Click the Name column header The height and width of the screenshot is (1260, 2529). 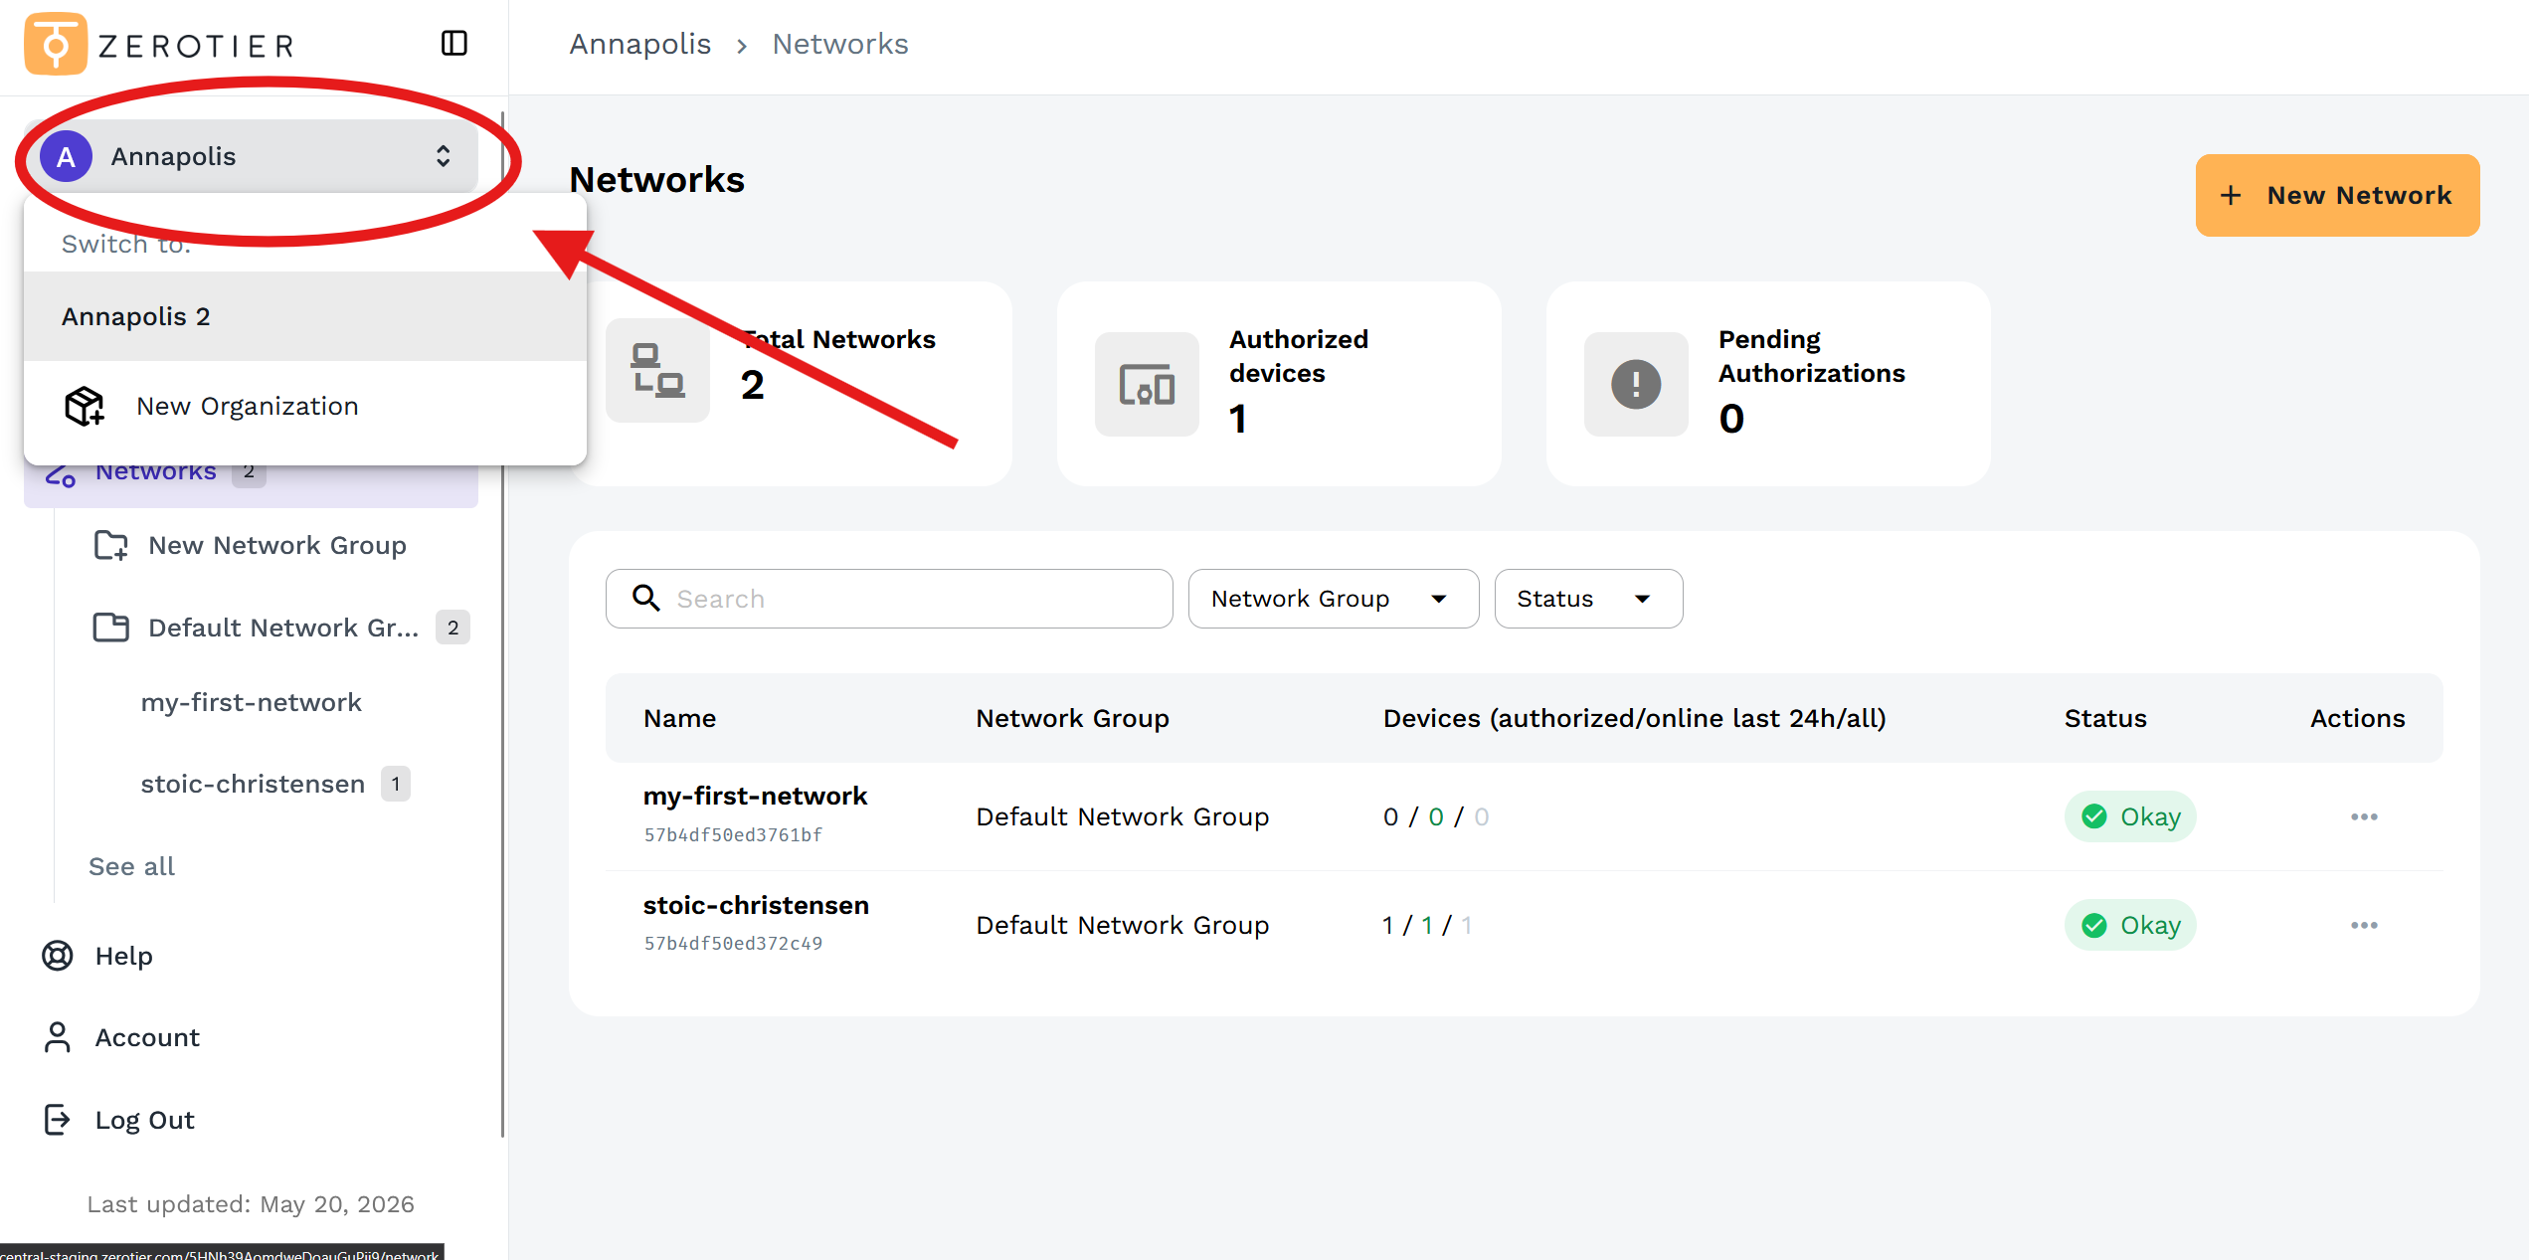point(680,718)
